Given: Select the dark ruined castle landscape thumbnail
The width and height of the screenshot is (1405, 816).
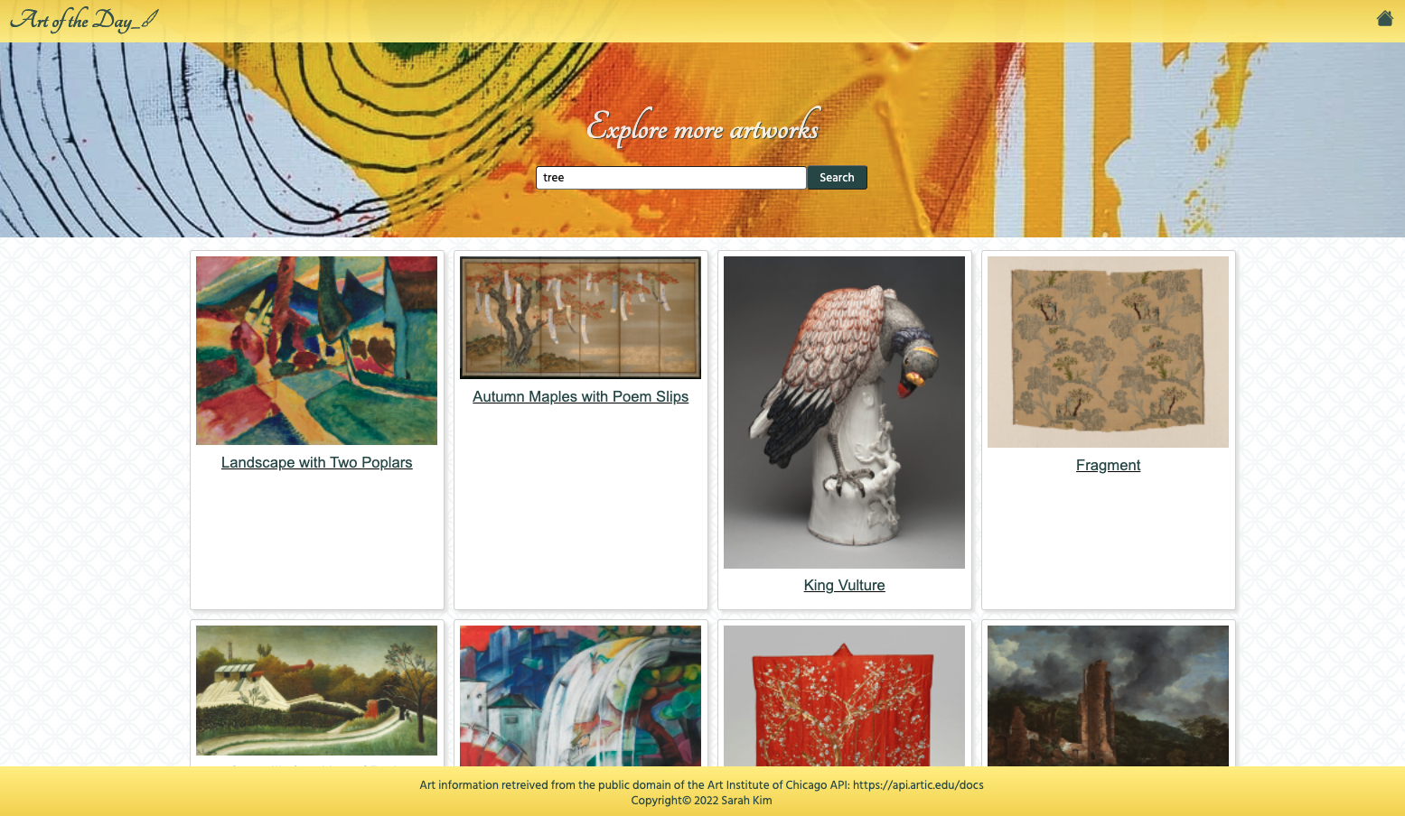Looking at the screenshot, I should tap(1108, 696).
